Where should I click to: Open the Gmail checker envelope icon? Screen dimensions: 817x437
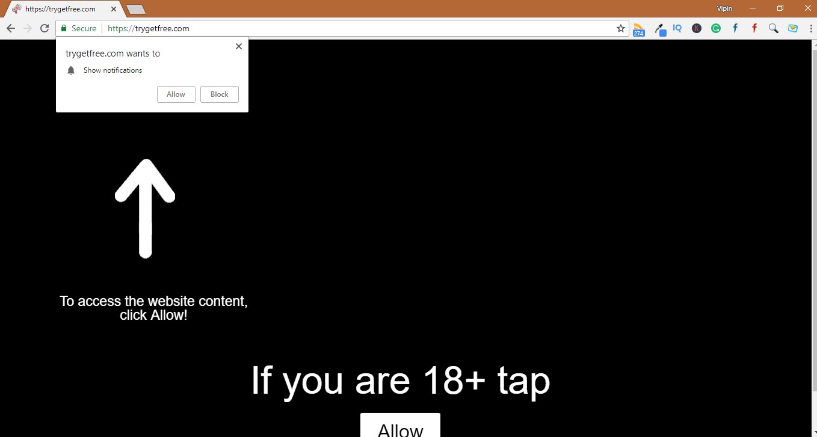pyautogui.click(x=792, y=28)
